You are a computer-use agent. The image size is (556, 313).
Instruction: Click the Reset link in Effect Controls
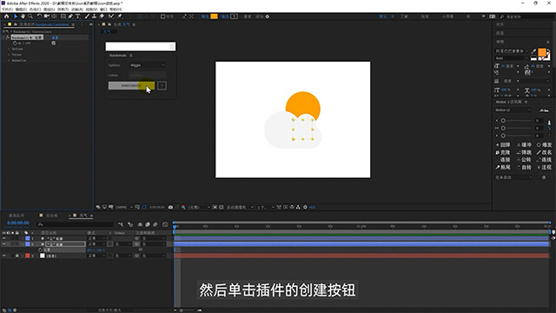55,37
